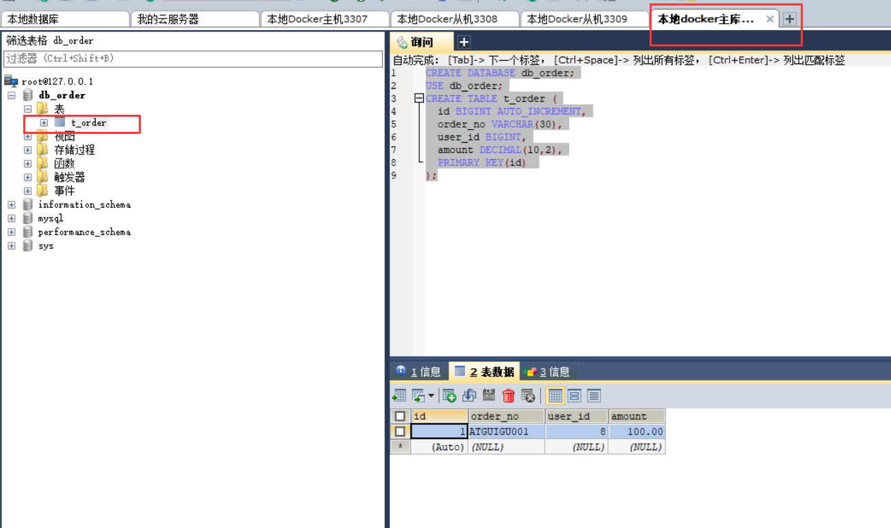Switch to 本地Docker从机3308 tab

455,19
